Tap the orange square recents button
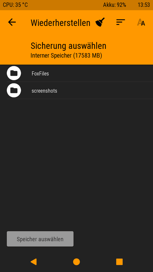 coord(119,262)
